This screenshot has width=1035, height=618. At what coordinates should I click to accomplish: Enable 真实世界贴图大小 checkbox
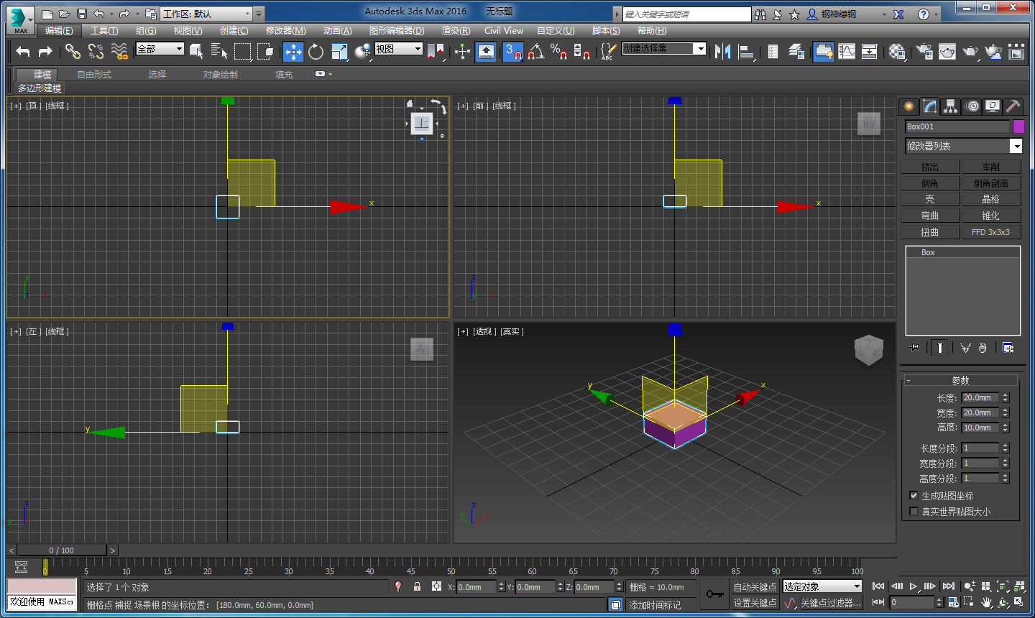[914, 511]
